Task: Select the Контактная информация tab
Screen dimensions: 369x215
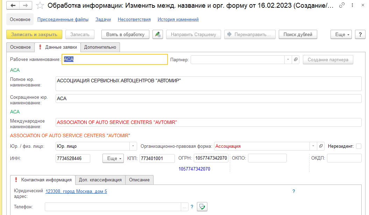Action: [43, 180]
